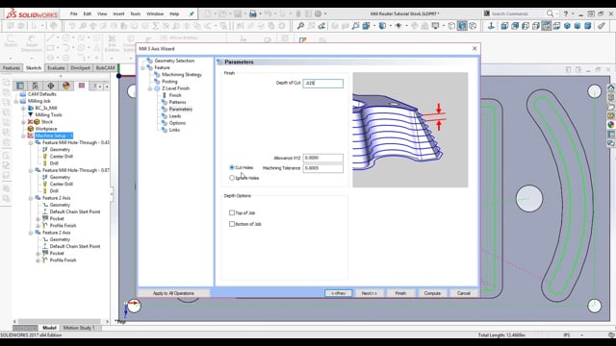Collapse the Machine Setup tree node
Screen dimensions: 616x346
[23, 136]
